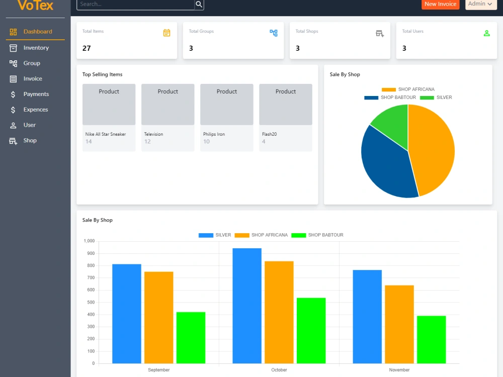
Task: Select Expences in the sidebar
Action: click(35, 109)
